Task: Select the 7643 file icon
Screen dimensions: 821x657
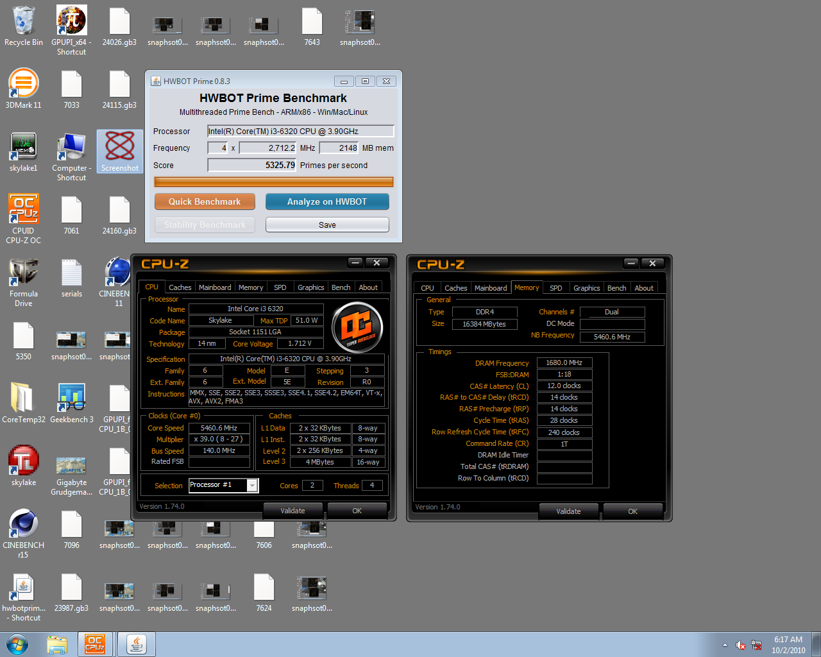Action: point(312,26)
